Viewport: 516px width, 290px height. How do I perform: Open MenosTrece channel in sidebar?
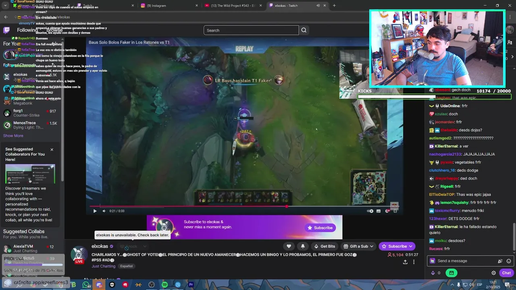[x=30, y=125]
